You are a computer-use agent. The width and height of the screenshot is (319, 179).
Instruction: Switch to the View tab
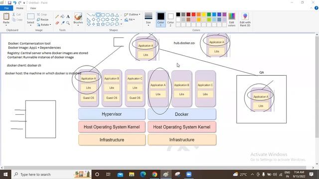[33, 8]
